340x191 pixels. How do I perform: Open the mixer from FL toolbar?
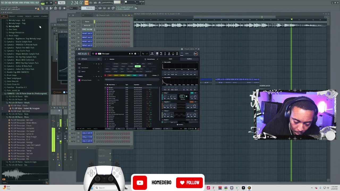(60, 8)
